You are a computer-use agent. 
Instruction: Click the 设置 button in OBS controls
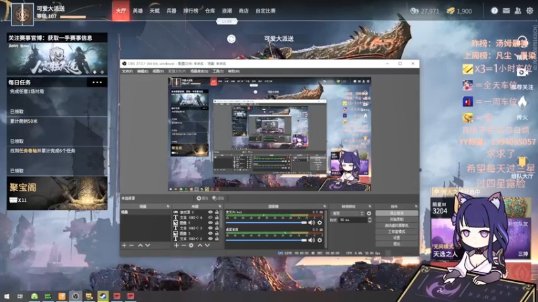397,238
